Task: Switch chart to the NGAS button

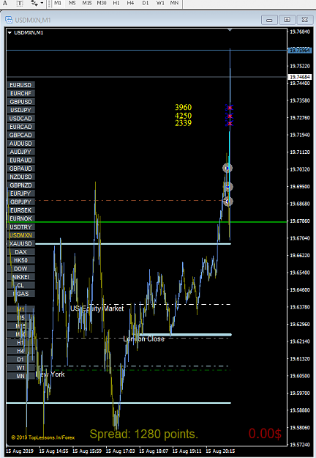Action: pyautogui.click(x=21, y=294)
